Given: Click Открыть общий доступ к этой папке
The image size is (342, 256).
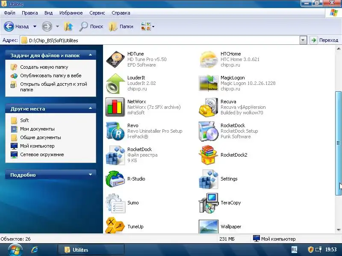Looking at the screenshot, I should coord(53,87).
